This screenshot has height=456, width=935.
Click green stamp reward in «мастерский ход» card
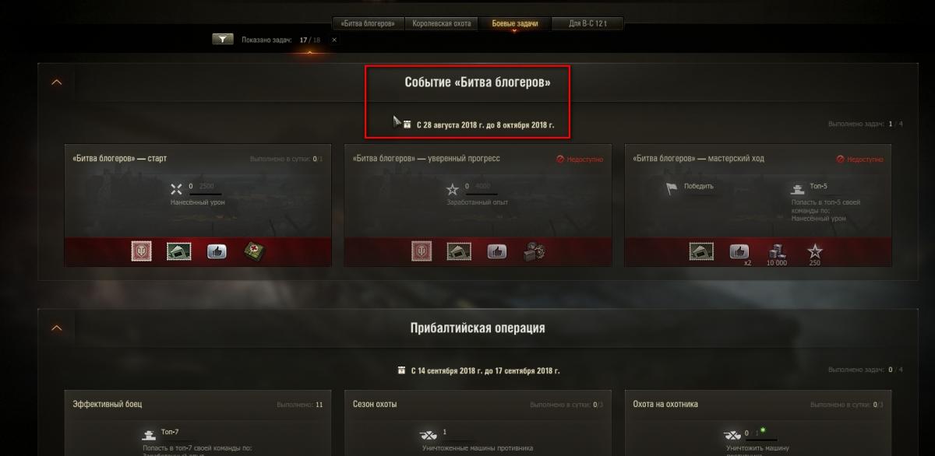pyautogui.click(x=701, y=251)
